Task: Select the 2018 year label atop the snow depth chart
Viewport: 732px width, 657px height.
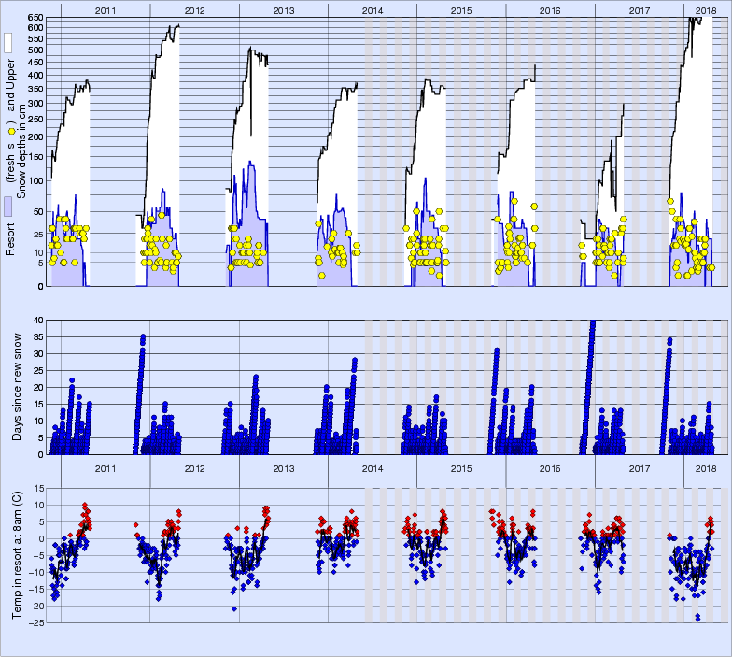Action: coord(707,9)
